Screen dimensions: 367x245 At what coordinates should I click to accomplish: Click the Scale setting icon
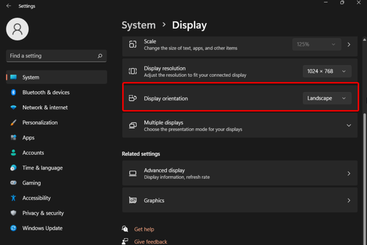point(133,44)
